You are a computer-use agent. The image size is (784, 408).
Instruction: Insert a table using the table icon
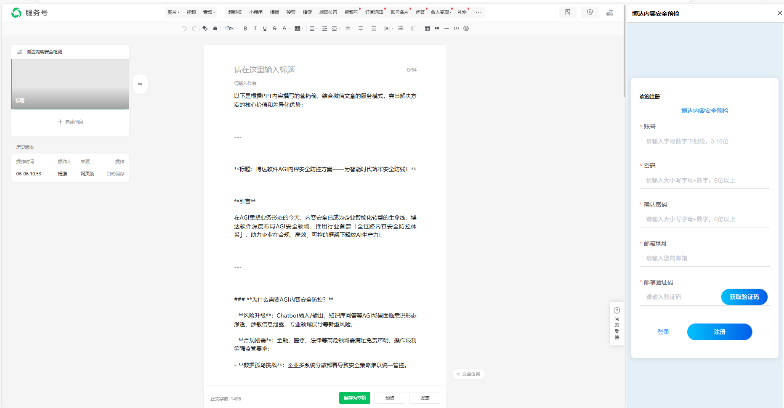[427, 28]
